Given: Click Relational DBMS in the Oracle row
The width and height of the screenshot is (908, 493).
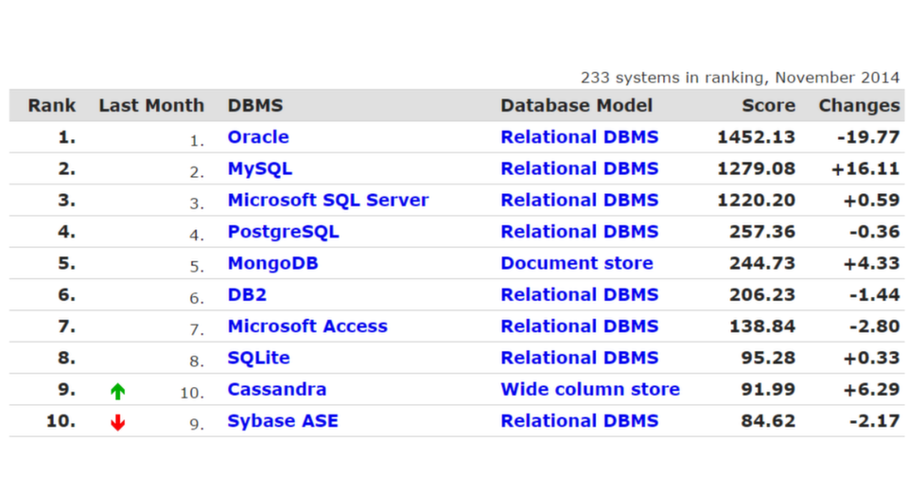Looking at the screenshot, I should 579,137.
